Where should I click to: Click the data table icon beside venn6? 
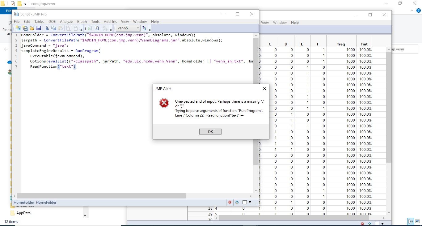click(x=144, y=28)
